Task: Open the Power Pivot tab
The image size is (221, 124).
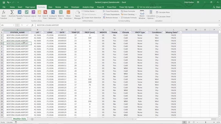Action: click(111, 7)
